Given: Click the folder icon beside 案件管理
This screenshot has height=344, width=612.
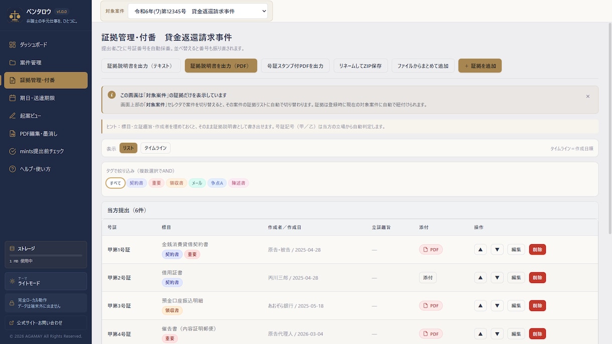Looking at the screenshot, I should pos(13,63).
